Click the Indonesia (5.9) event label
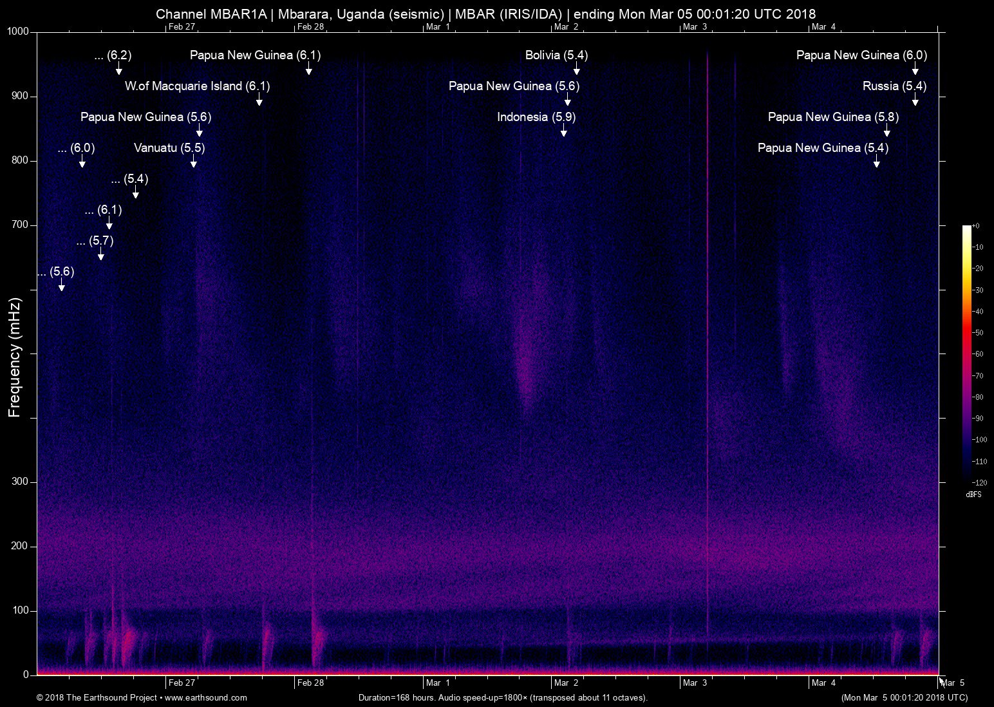Screen dimensions: 994x707 click(x=536, y=117)
